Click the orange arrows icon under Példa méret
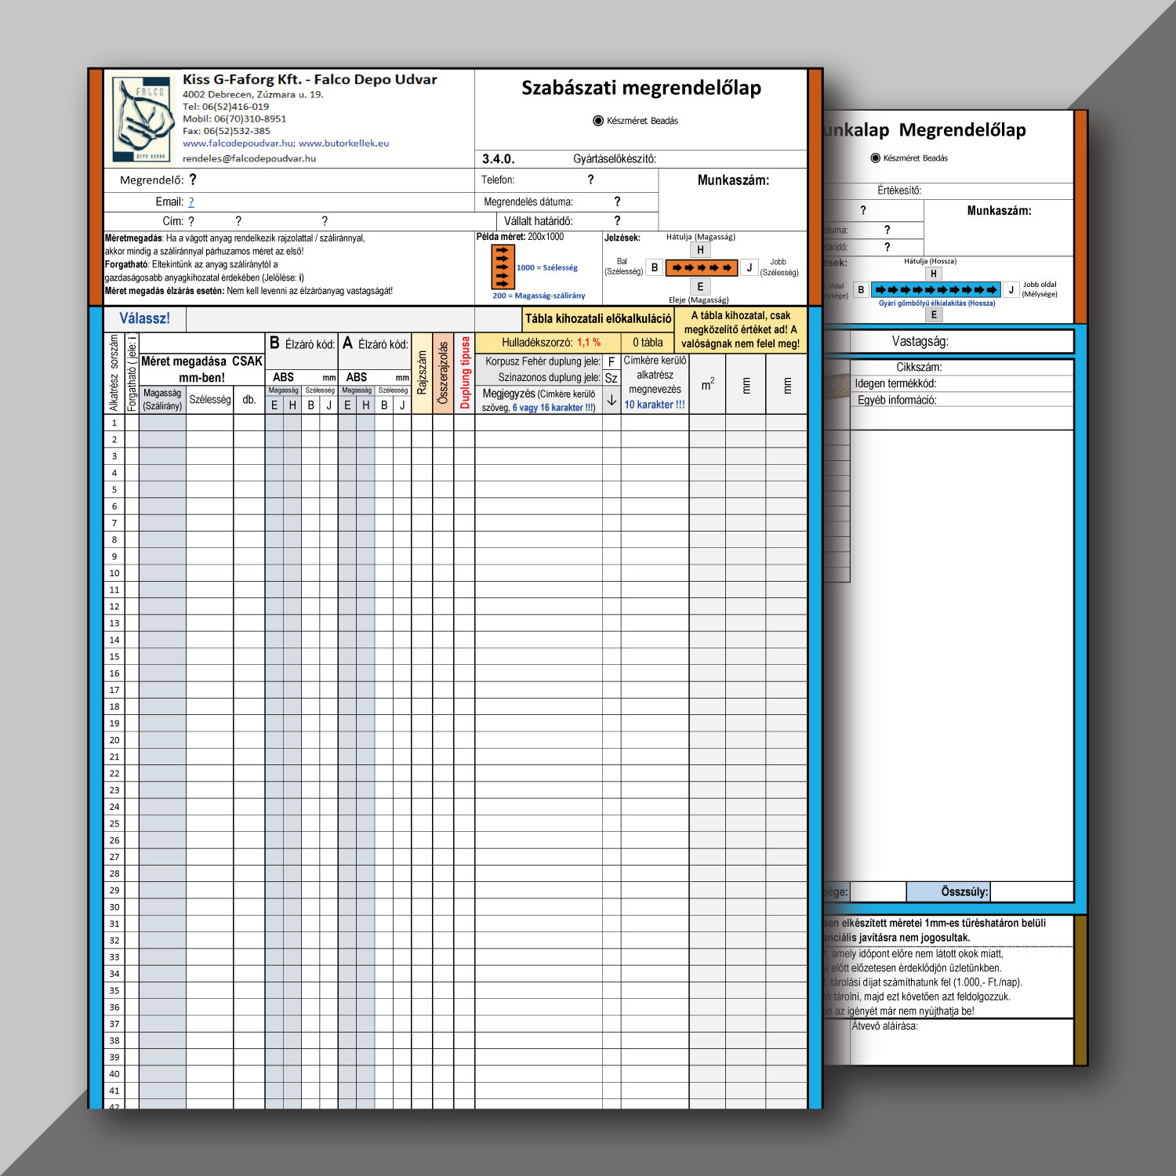This screenshot has height=1176, width=1176. click(x=503, y=267)
